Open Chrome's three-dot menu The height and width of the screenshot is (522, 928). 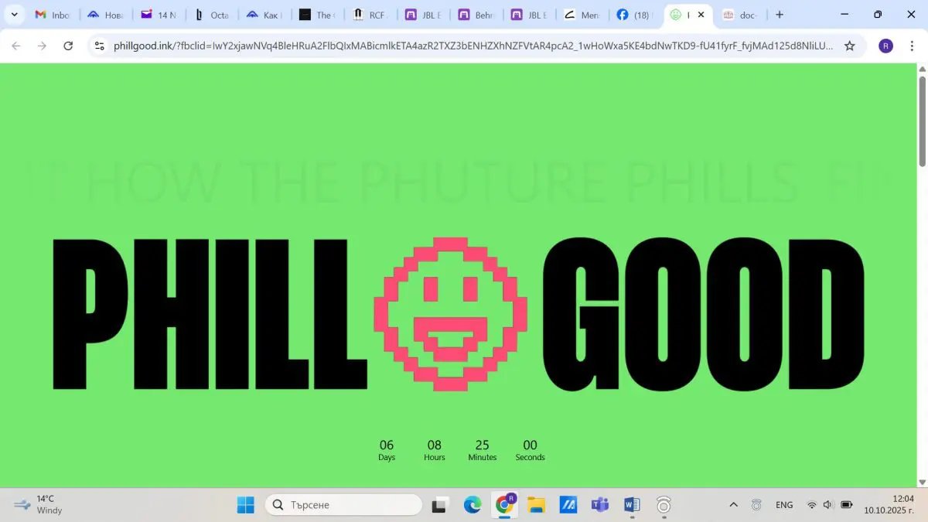(x=911, y=46)
